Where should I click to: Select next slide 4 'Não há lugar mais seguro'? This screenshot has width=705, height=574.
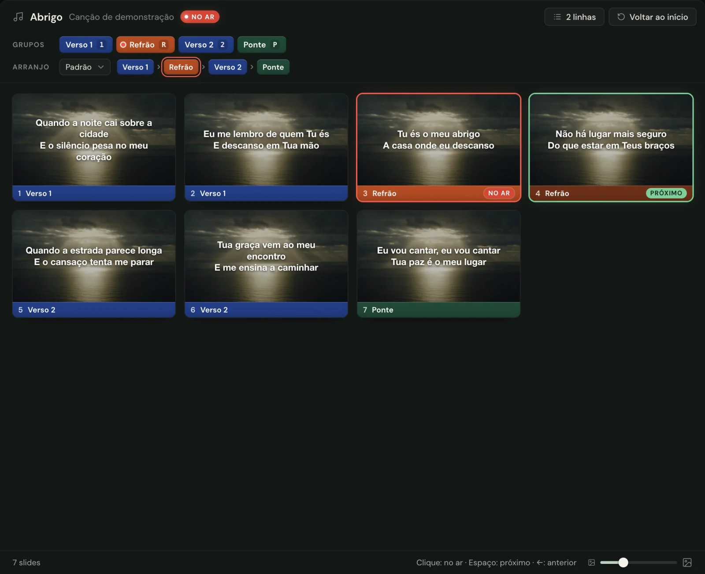611,147
